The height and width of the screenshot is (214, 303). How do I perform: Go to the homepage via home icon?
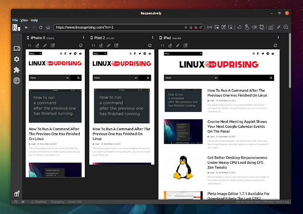coord(48,27)
